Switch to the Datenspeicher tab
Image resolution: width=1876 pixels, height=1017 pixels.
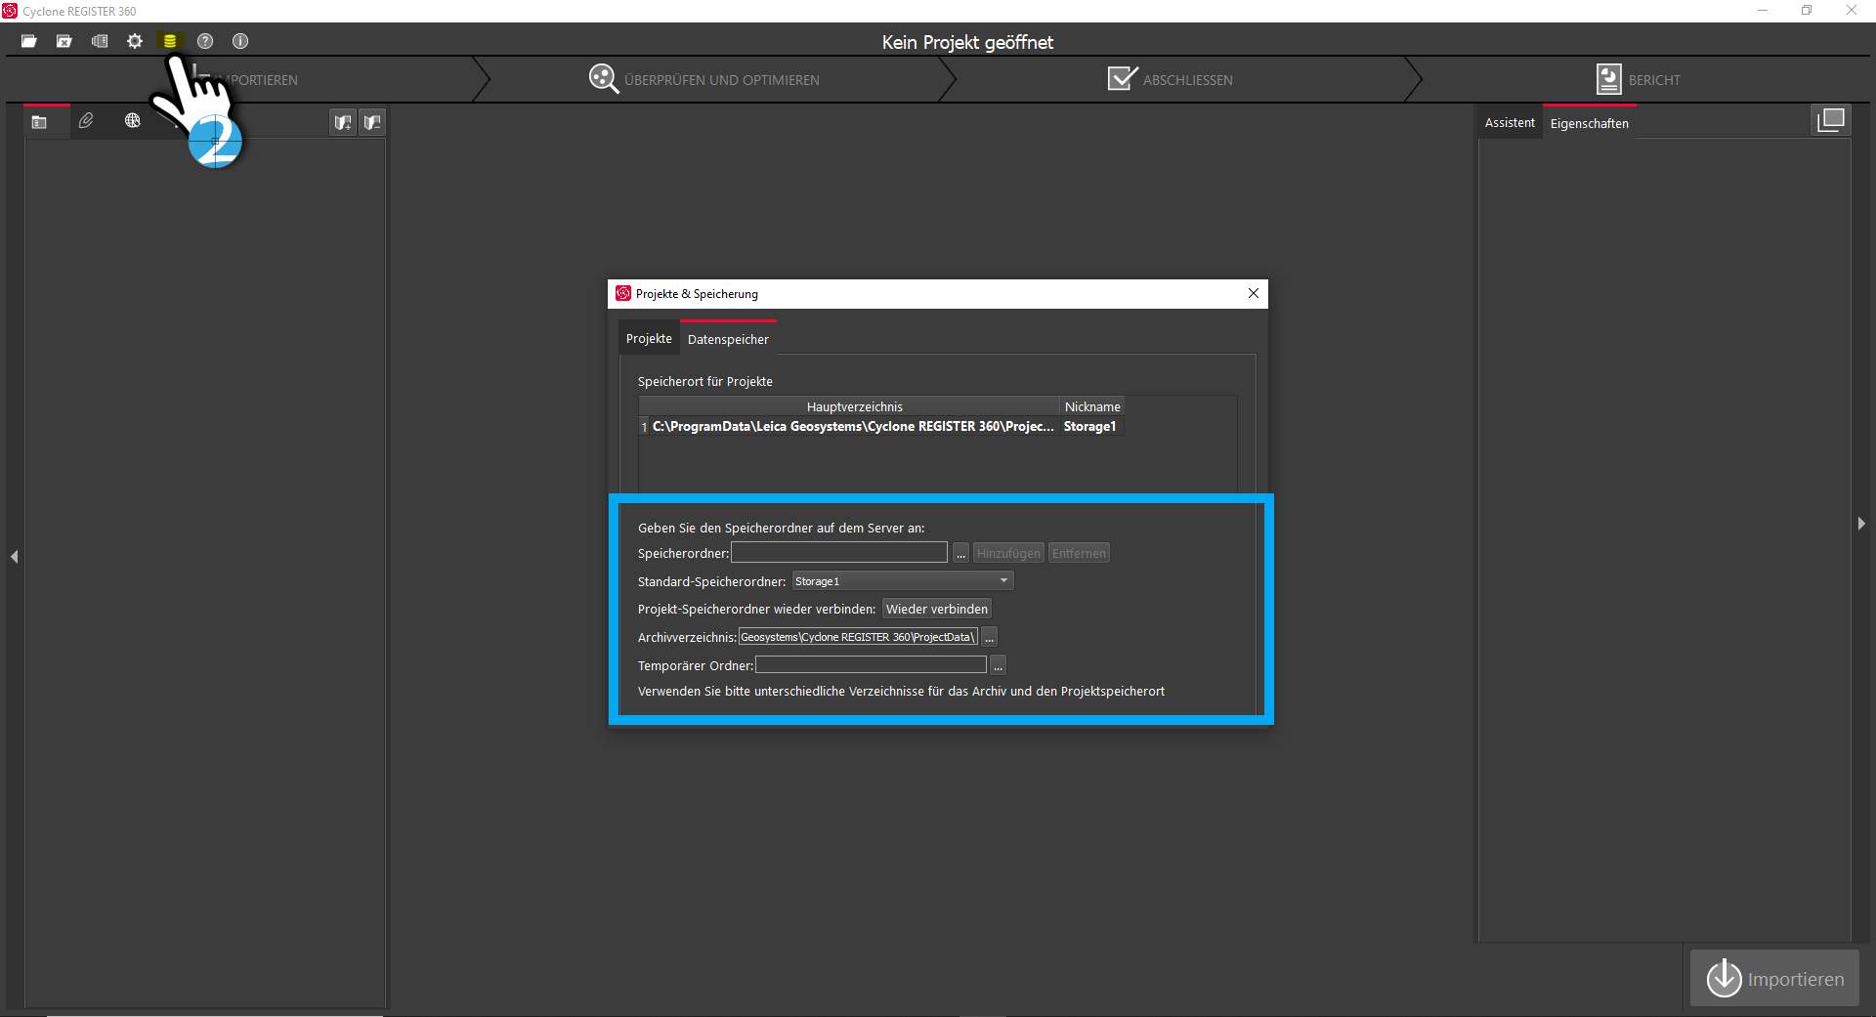click(728, 339)
